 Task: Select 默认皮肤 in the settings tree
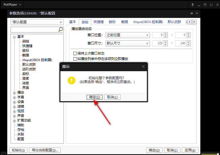(29, 64)
